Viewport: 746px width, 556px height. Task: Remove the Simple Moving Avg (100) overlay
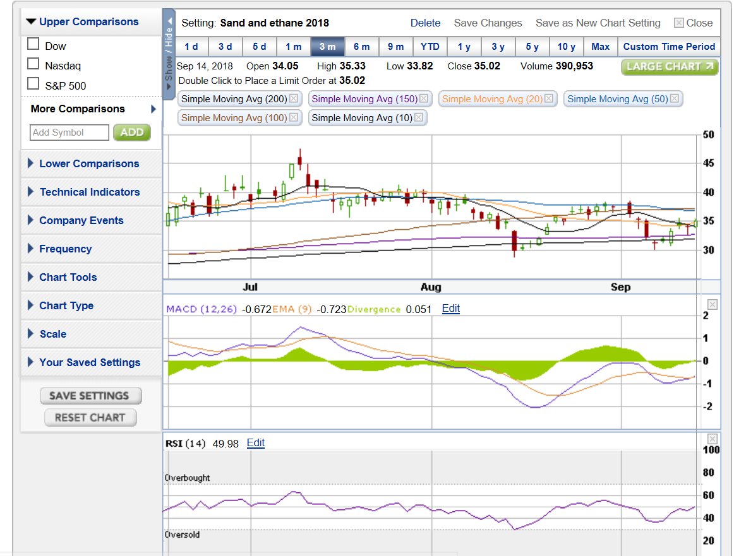292,117
